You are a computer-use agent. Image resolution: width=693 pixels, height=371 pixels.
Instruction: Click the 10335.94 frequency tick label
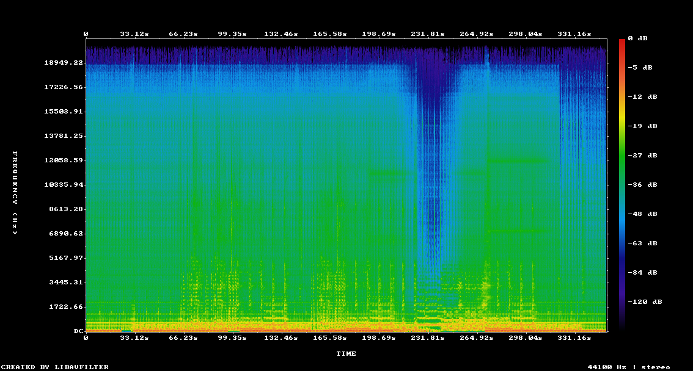tap(64, 185)
